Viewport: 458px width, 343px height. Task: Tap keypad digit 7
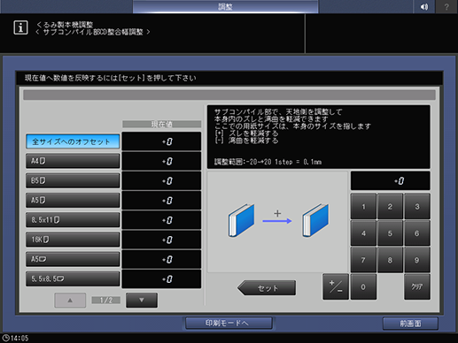(363, 260)
